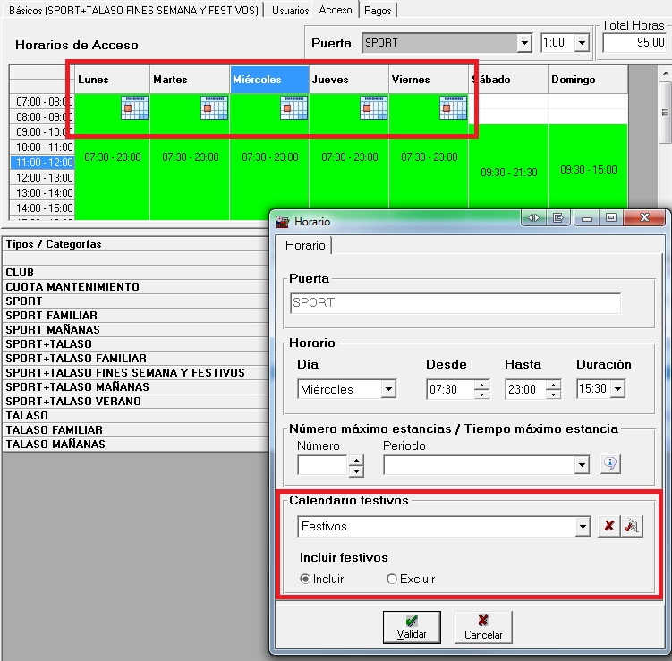Open the edit festivos calendar icon
Viewport: 672px width, 661px height.
pyautogui.click(x=632, y=526)
